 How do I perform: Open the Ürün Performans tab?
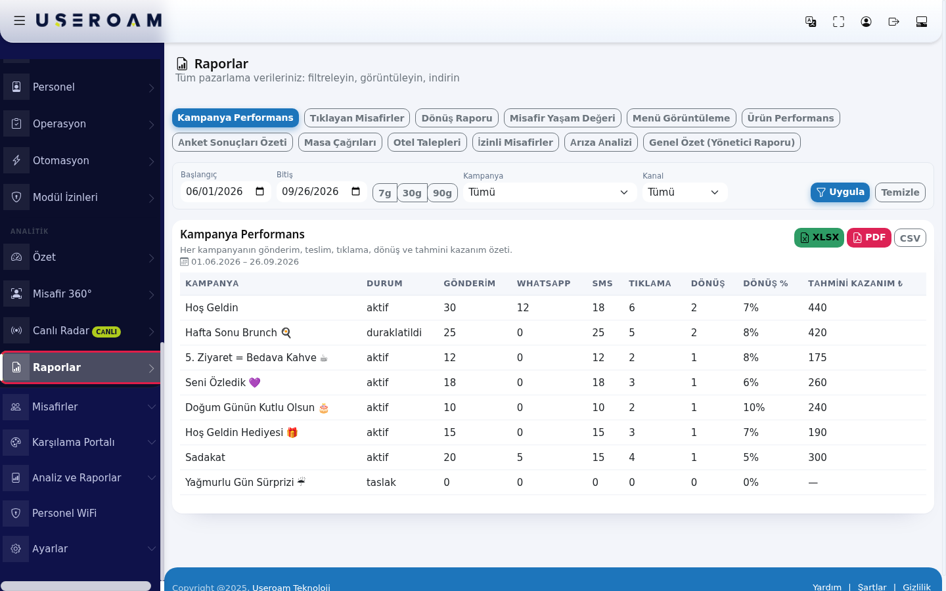point(790,118)
